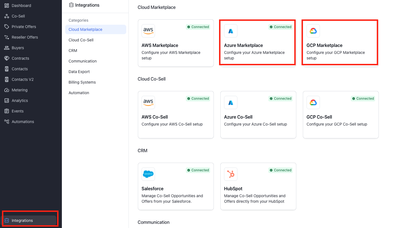396x228 pixels.
Task: Click the Connected badge on HubSpot
Action: coord(281,170)
